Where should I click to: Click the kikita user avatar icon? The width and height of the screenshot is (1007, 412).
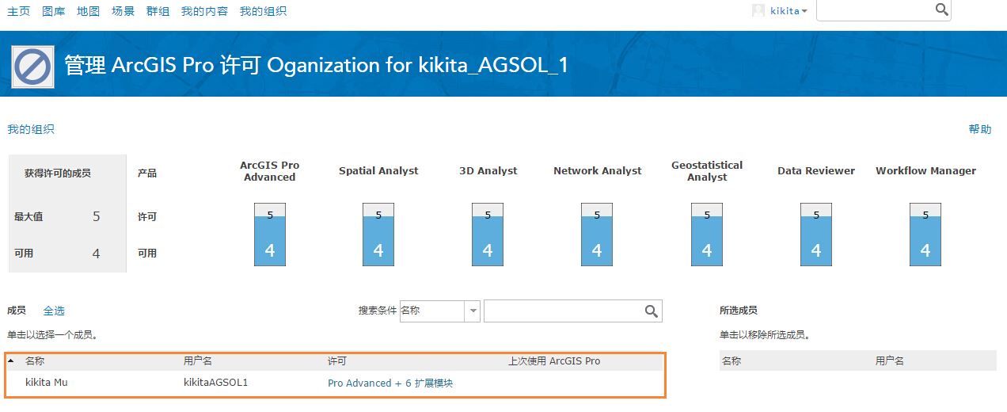click(x=758, y=10)
